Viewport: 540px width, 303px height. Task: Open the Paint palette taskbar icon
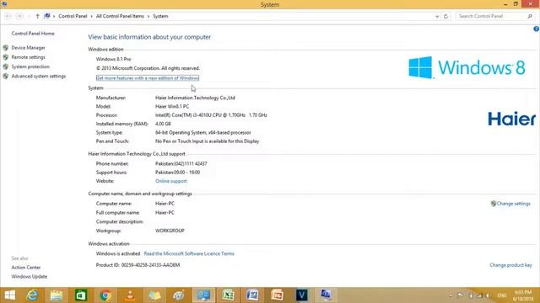179,295
